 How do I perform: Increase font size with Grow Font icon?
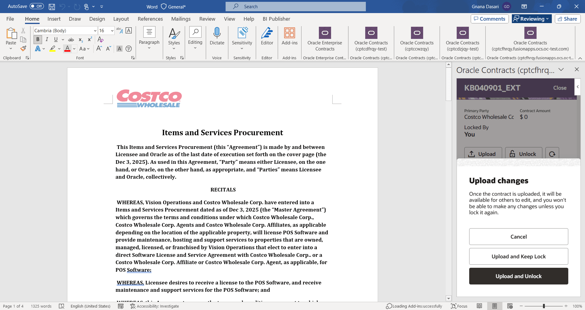pos(99,49)
